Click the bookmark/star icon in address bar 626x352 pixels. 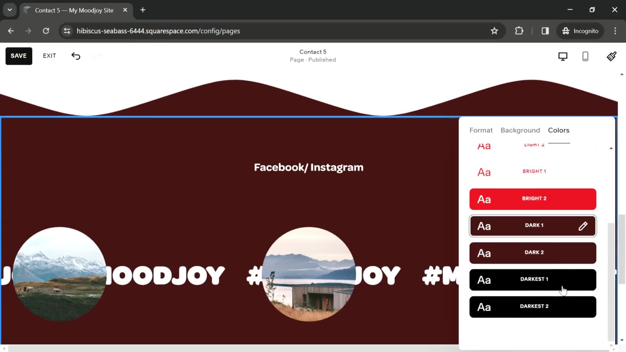[x=495, y=31]
